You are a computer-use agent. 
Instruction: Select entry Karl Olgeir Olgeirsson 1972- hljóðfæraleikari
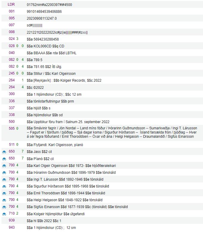coord(71,166)
